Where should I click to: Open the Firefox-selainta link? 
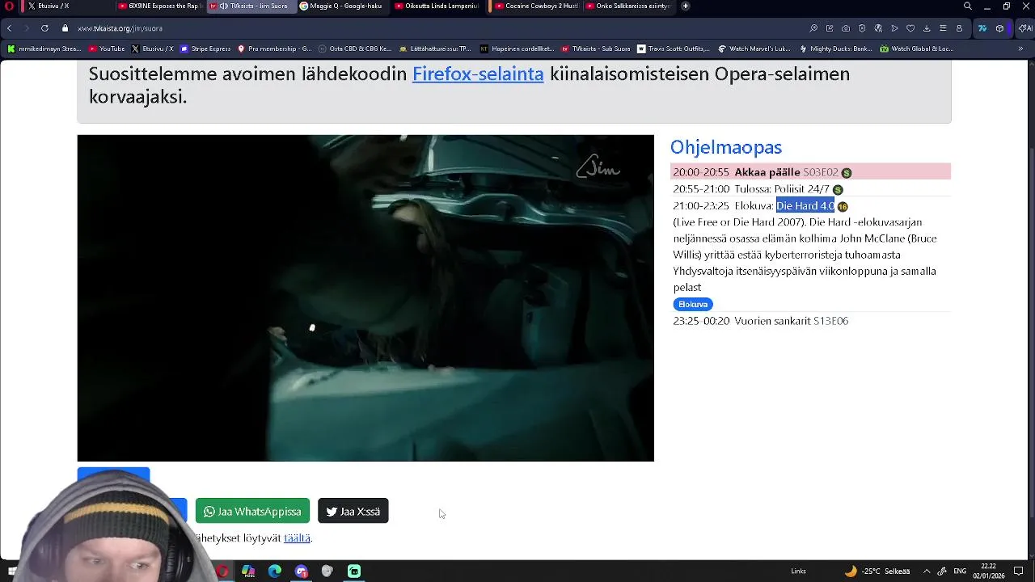click(478, 74)
